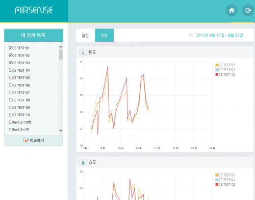The width and height of the screenshot is (255, 200).
Task: Click the previous week arrow icon
Action: tap(191, 35)
